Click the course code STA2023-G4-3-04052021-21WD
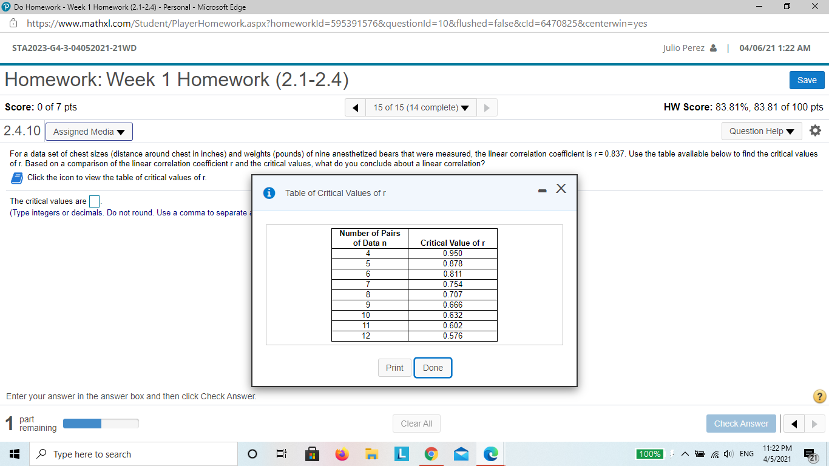Screen dimensions: 829x466 point(74,48)
